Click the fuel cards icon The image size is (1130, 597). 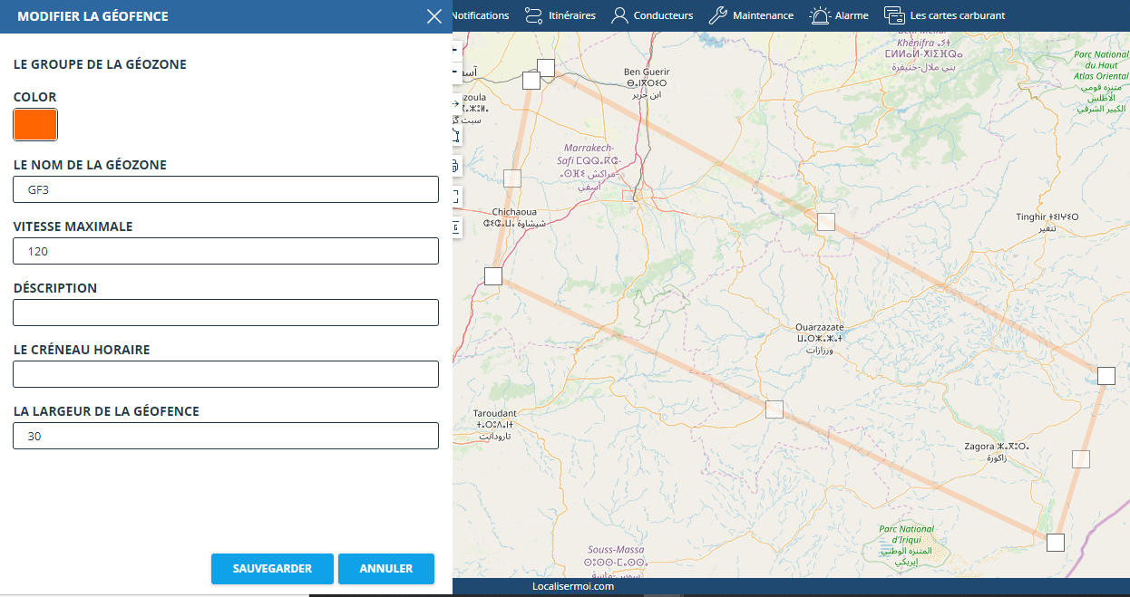pyautogui.click(x=894, y=15)
